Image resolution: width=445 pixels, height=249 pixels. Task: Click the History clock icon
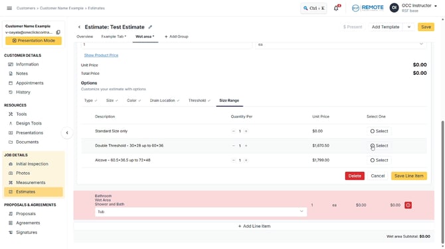(x=11, y=92)
